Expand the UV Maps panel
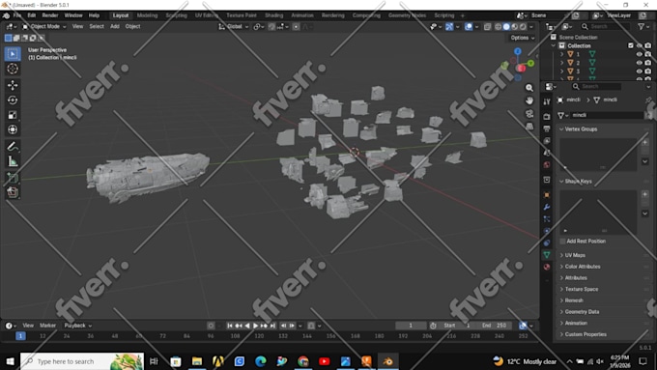Screen dimensions: 657x370 click(575, 255)
